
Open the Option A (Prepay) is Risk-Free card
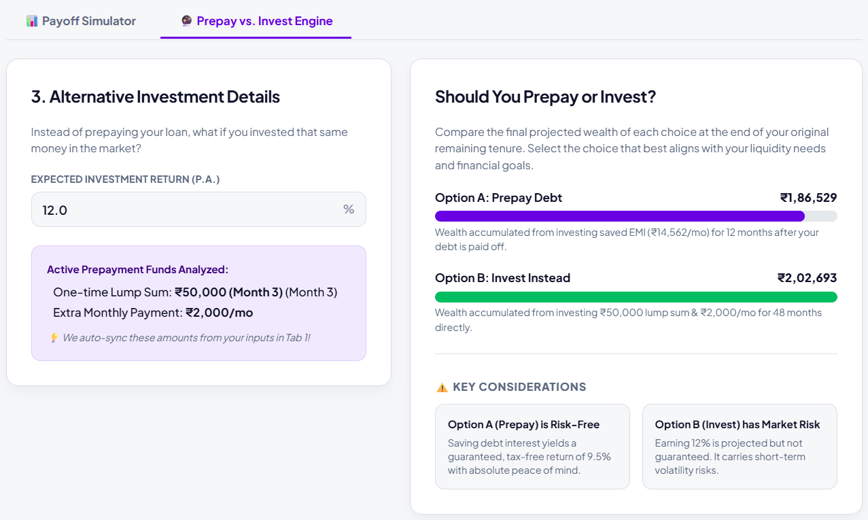pyautogui.click(x=532, y=447)
